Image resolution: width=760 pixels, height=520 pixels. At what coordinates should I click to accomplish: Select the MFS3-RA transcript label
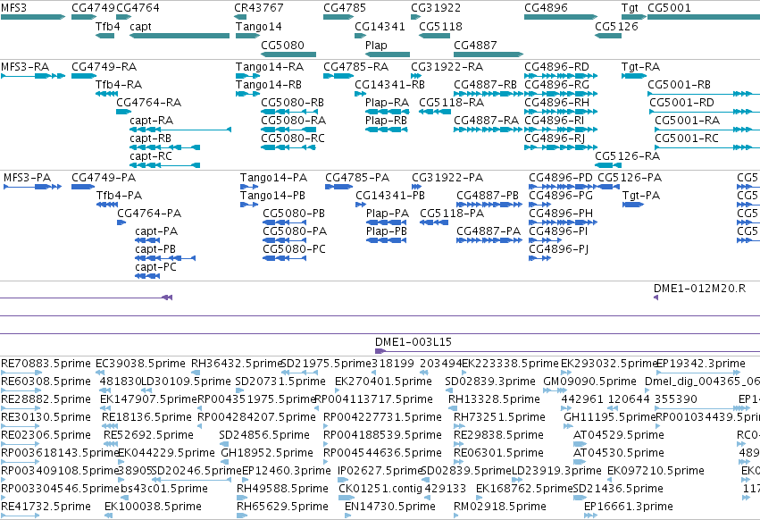click(x=25, y=66)
